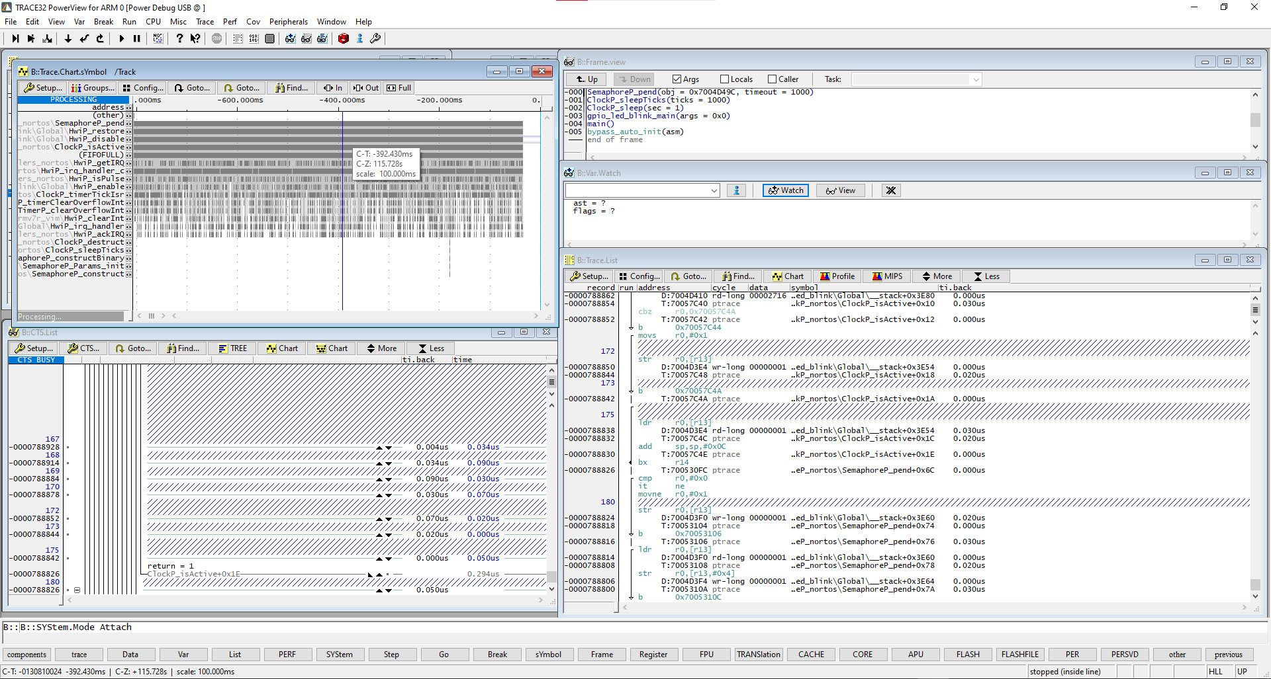Click Less in the Trace.List toolbar
Screen dimensions: 1271x679
point(986,276)
